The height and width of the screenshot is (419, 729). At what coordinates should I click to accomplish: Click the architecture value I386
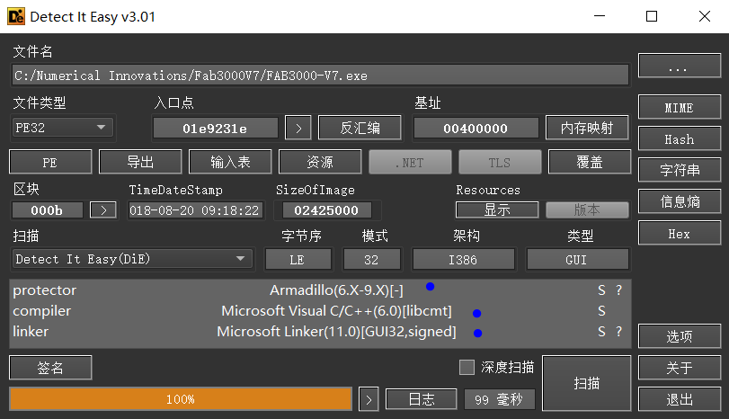463,260
